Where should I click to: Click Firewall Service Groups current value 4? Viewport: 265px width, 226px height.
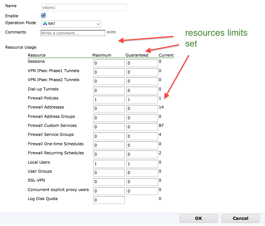point(160,134)
